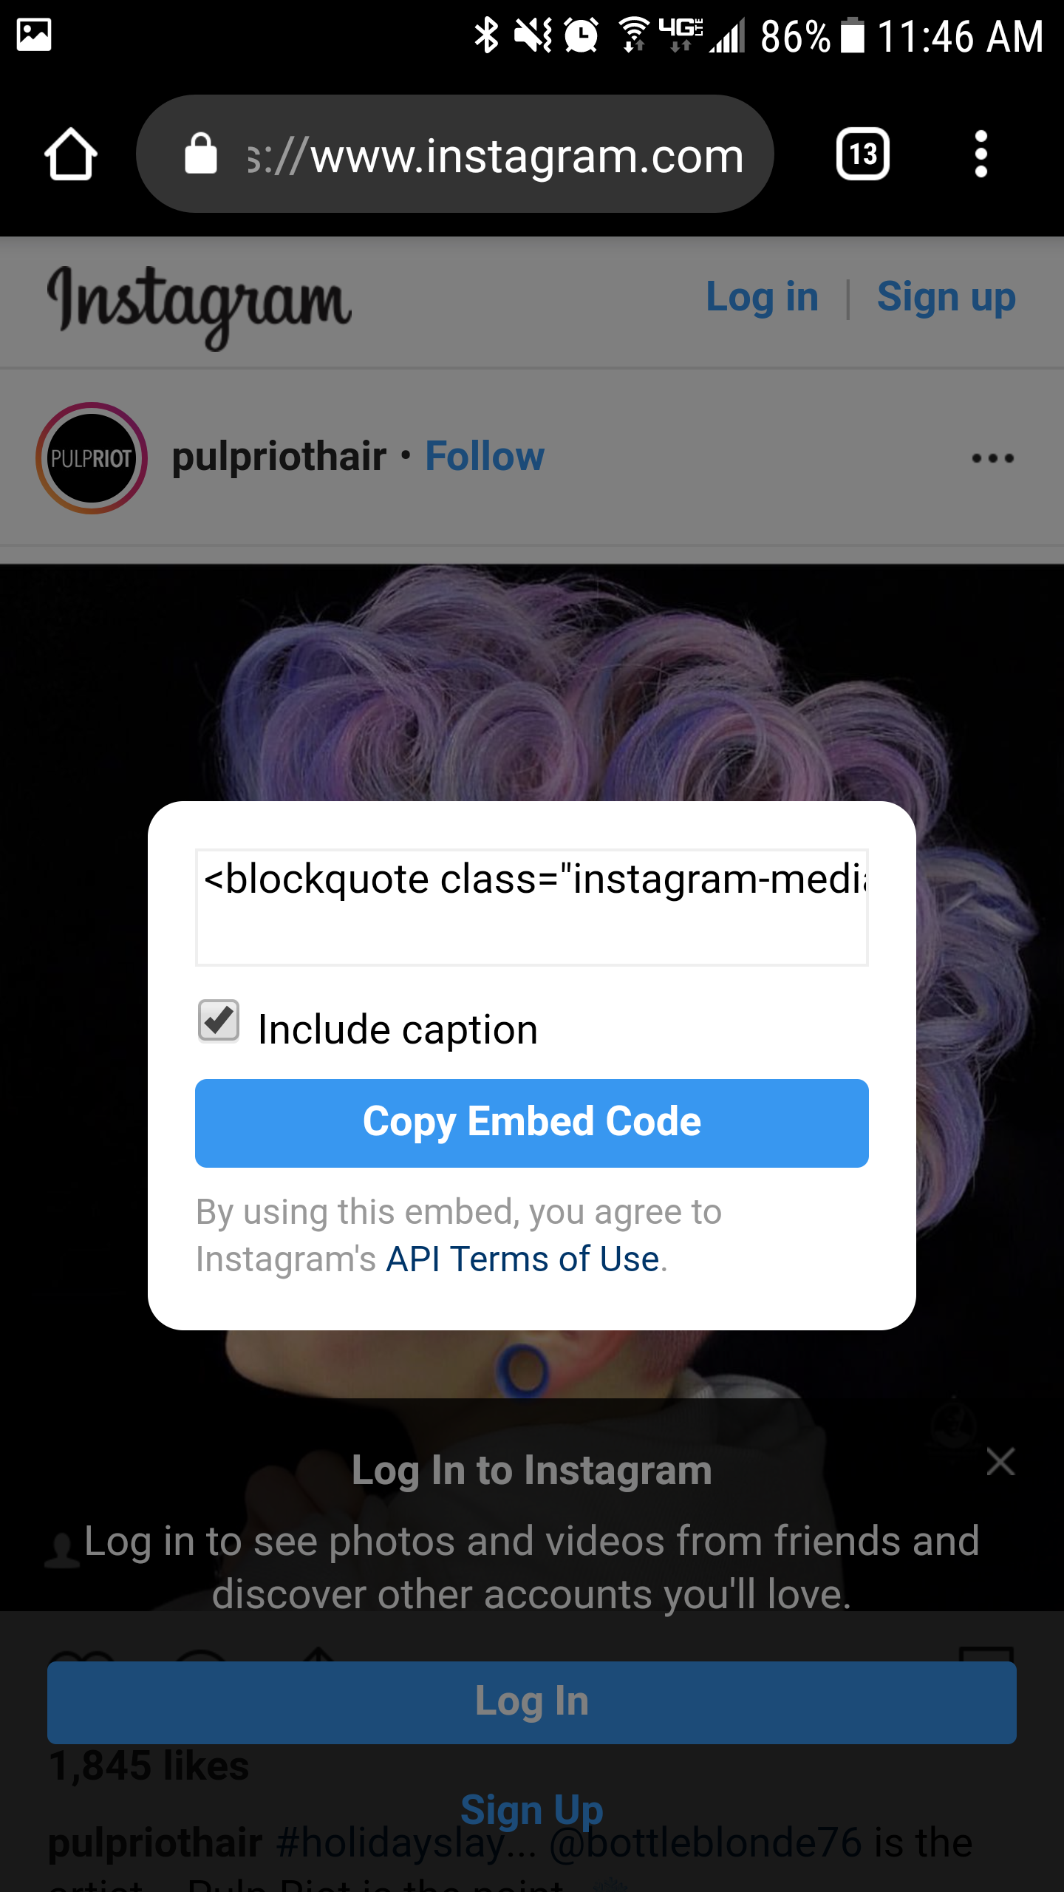
Task: Open the pulpriothair profile picture
Action: [92, 458]
